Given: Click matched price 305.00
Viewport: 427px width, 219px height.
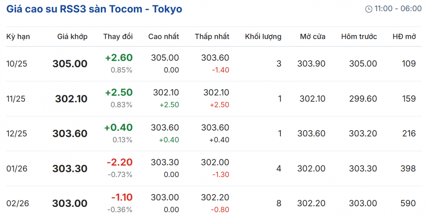Looking at the screenshot, I should coord(70,64).
